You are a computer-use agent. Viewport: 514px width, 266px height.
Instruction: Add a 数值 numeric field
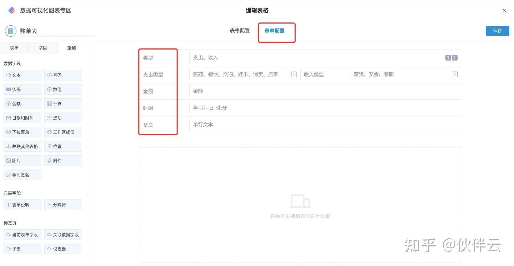63,89
